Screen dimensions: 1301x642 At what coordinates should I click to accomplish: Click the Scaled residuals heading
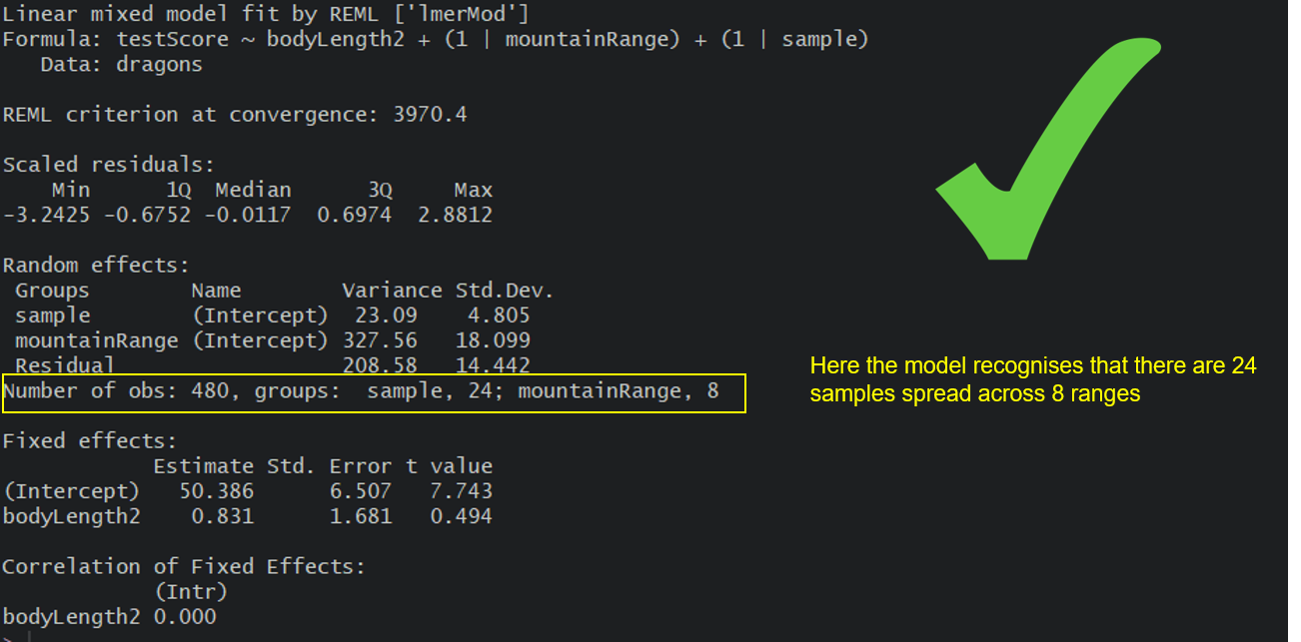[x=109, y=165]
